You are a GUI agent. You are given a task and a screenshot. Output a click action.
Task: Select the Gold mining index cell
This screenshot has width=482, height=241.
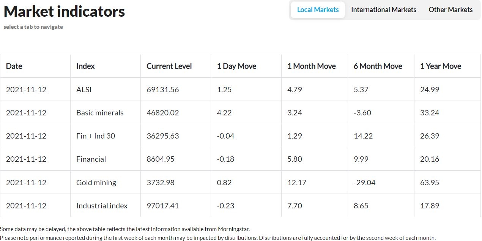(96, 183)
